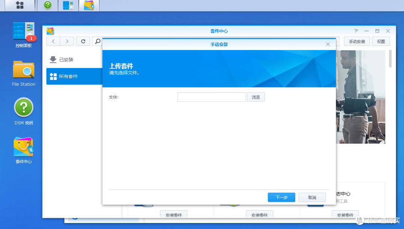Click the 浏览 browse button
The width and height of the screenshot is (404, 229).
255,97
